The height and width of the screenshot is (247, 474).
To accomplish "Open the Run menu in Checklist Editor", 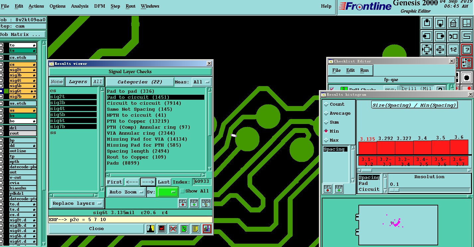I will pos(364,70).
